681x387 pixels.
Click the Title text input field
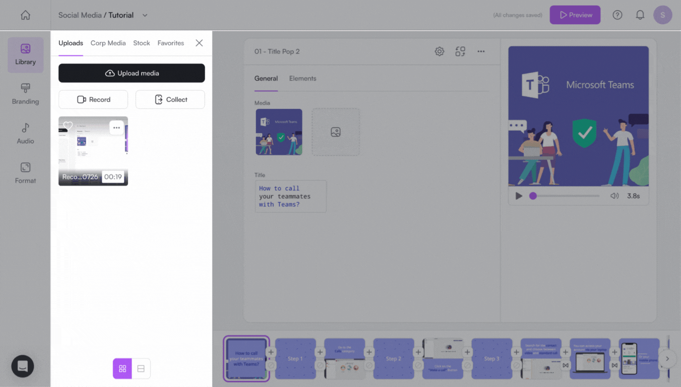291,196
